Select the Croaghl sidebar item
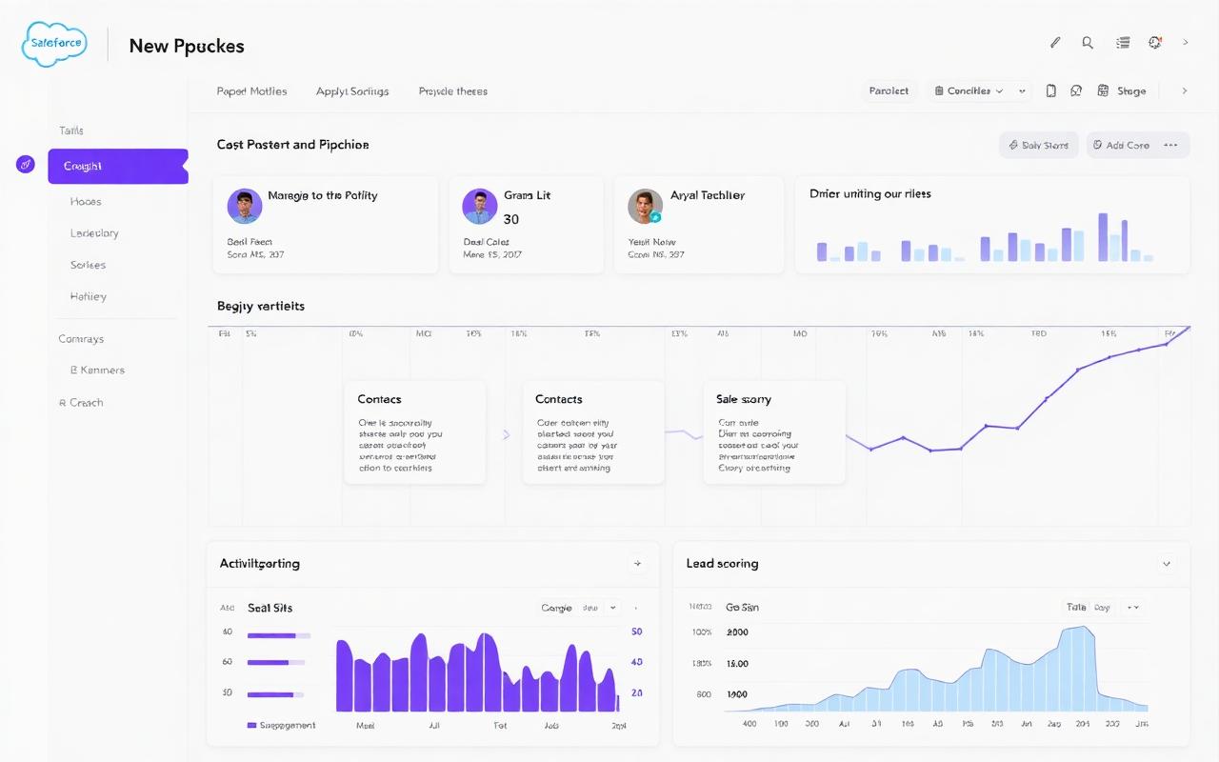This screenshot has width=1219, height=762. click(117, 166)
